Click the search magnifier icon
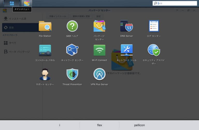This screenshot has height=130, width=199. [x=155, y=3]
